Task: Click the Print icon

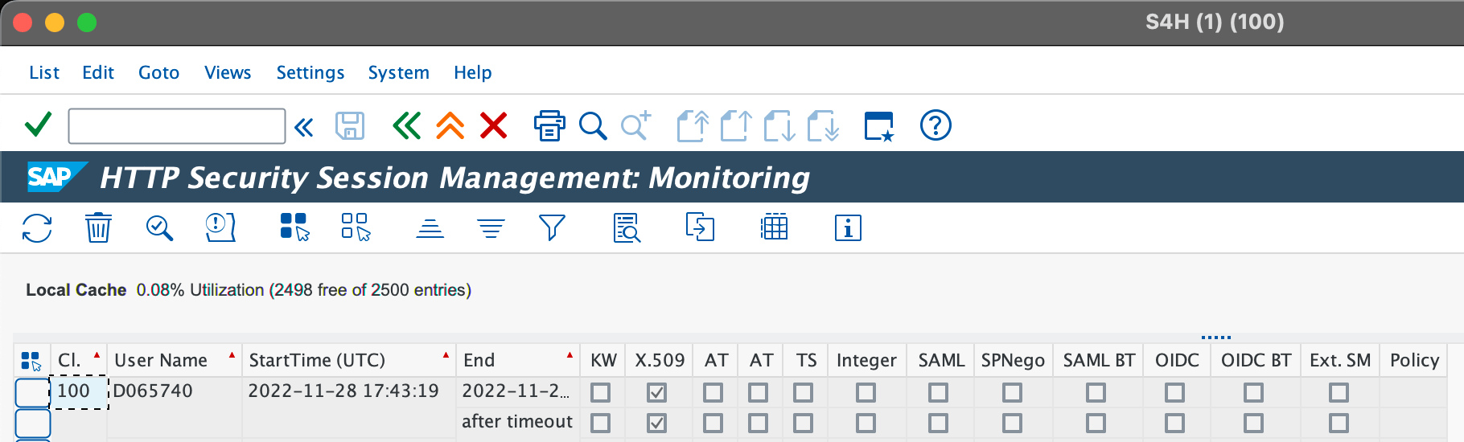Action: [549, 126]
